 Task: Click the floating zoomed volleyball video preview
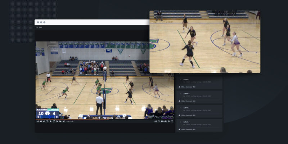pos(204,41)
